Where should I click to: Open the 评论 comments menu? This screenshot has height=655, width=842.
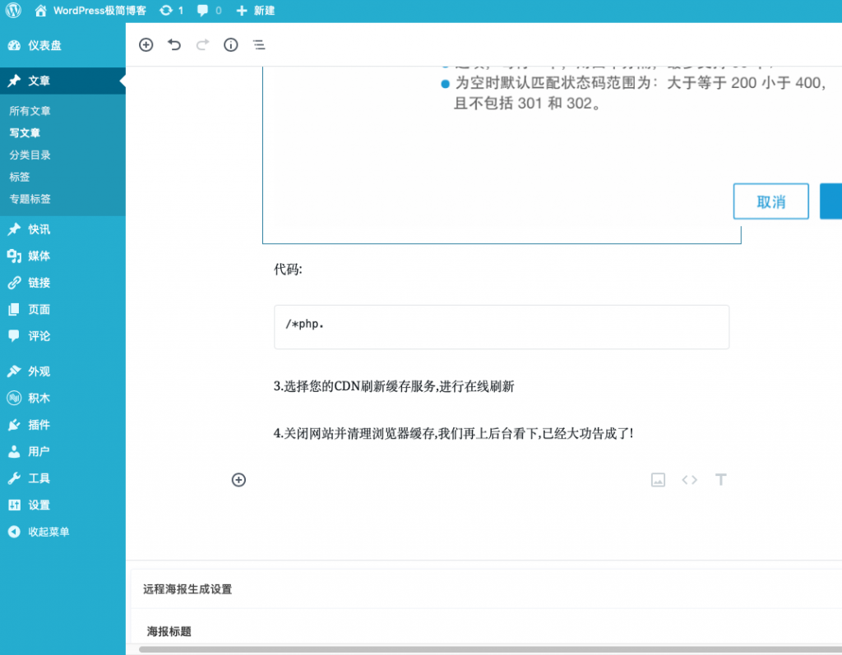[62, 337]
